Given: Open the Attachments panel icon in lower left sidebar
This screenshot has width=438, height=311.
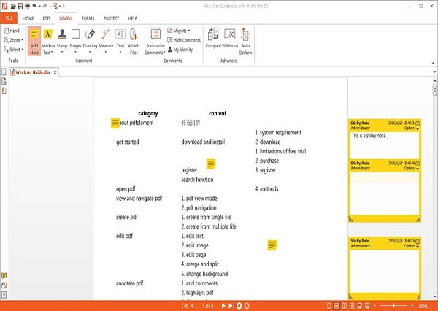Looking at the screenshot, I should [4, 285].
